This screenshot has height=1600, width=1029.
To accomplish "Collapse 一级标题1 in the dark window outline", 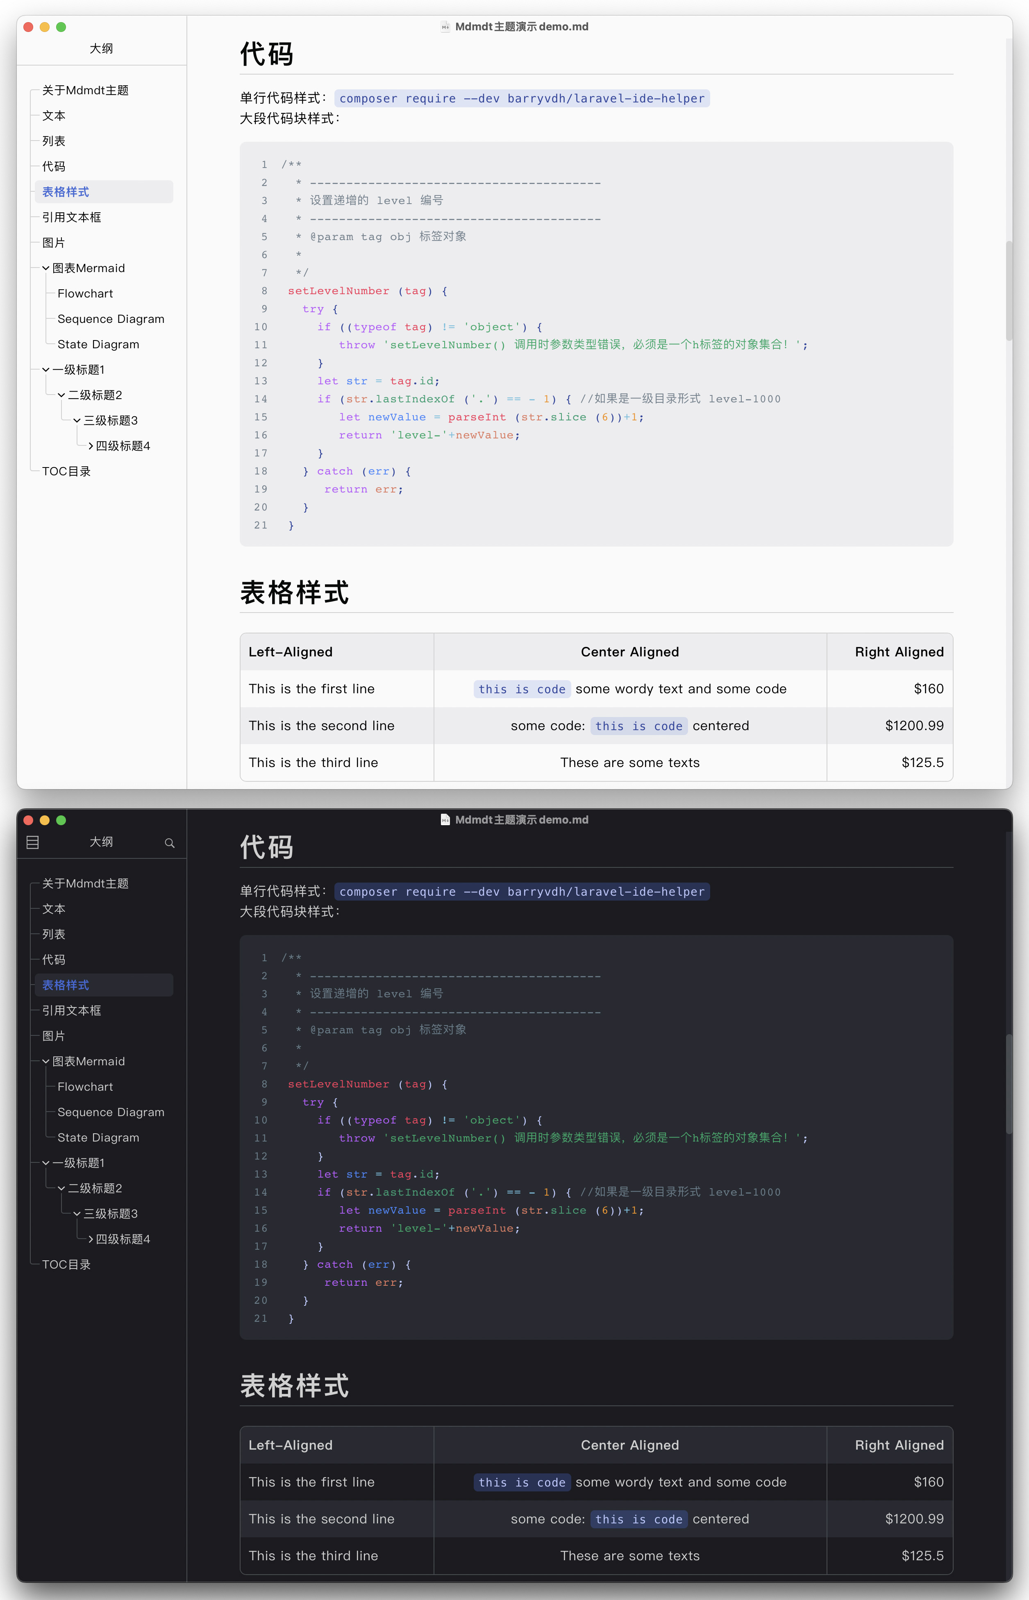I will 45,1163.
